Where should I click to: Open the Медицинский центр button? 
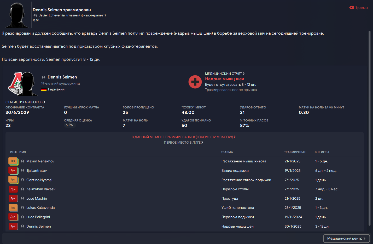pyautogui.click(x=346, y=239)
